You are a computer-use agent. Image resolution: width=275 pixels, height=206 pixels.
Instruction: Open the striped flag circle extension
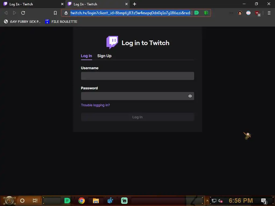coord(248,13)
